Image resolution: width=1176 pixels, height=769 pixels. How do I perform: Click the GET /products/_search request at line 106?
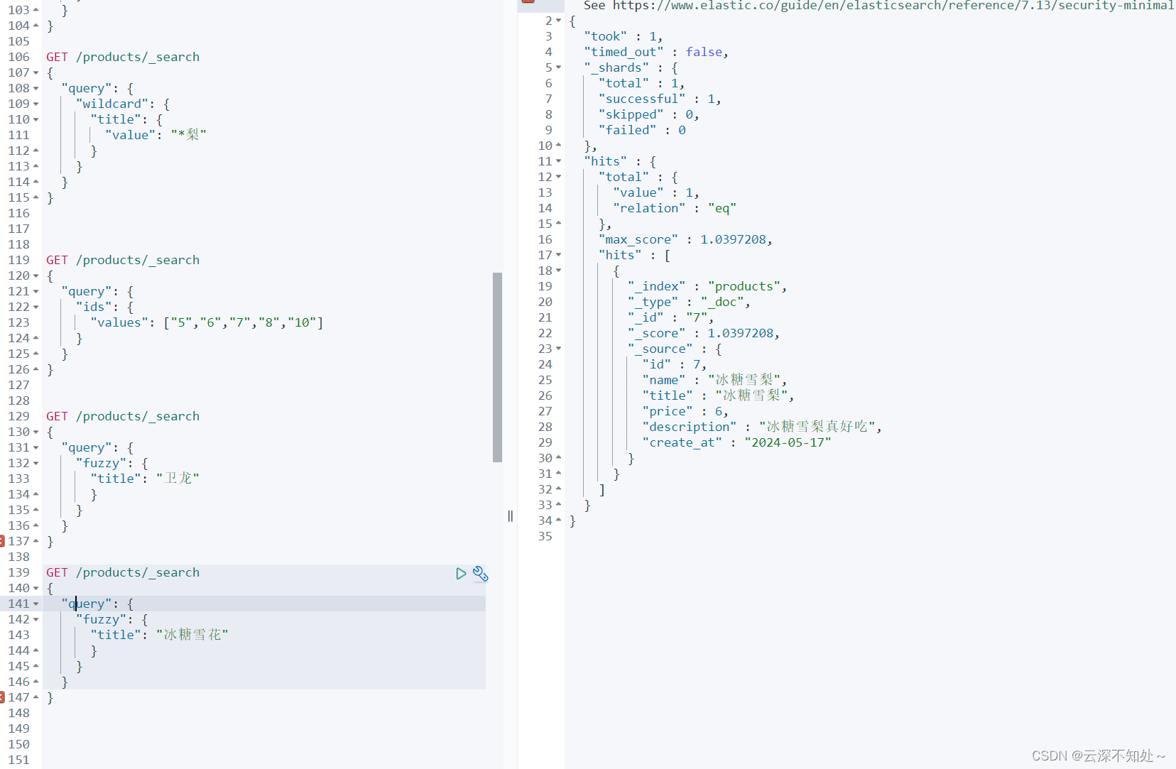click(x=123, y=57)
